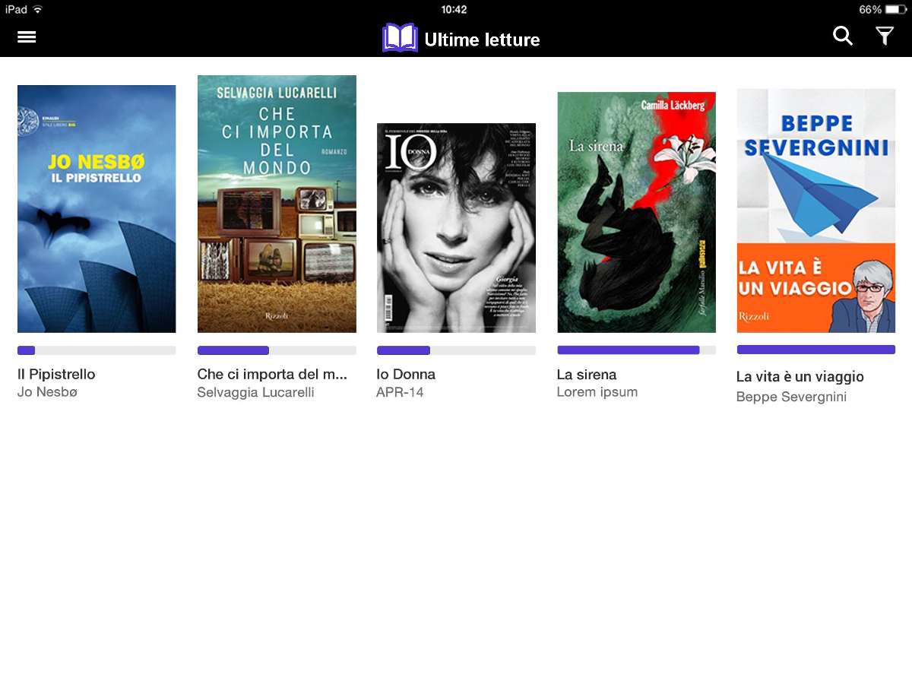The width and height of the screenshot is (912, 684).
Task: Open the Che ci importa del mondo cover
Action: tap(277, 204)
